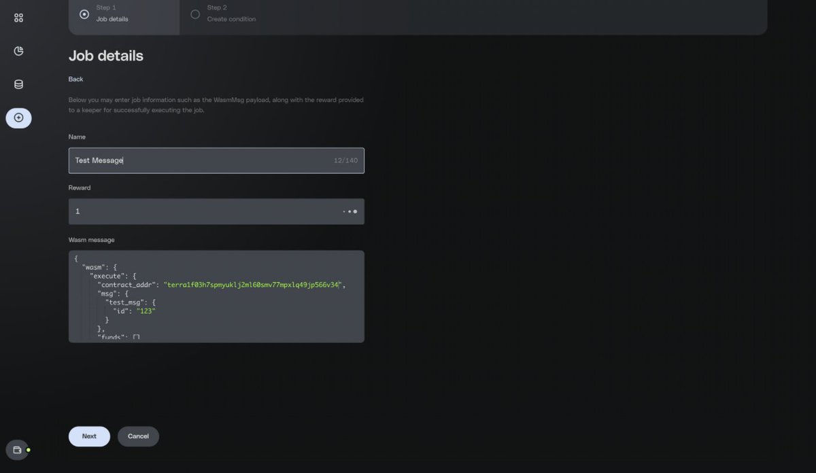816x473 pixels.
Task: Click the highlighted create-job plus icon
Action: pyautogui.click(x=18, y=118)
